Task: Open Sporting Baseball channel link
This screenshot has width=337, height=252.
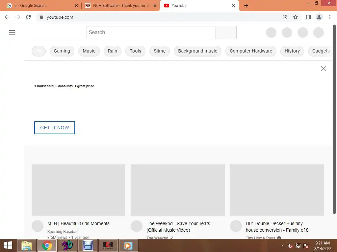Action: 63,232
